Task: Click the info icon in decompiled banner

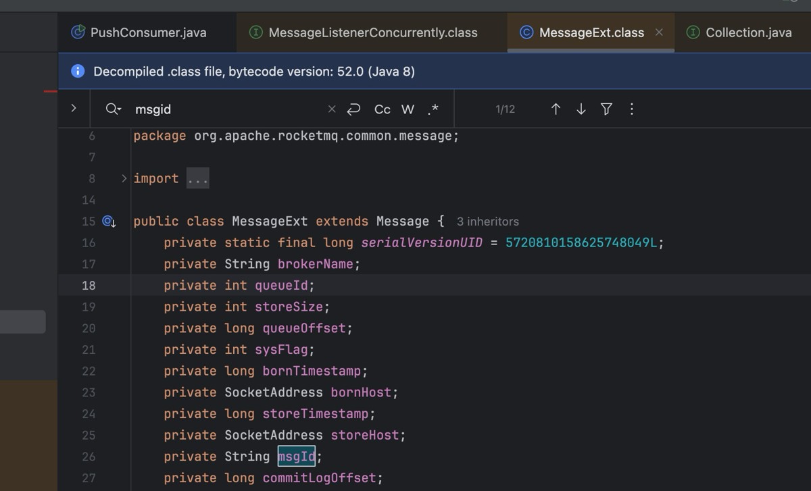Action: 78,71
